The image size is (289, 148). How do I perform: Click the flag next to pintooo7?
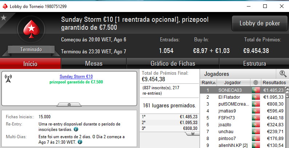(x=256, y=139)
